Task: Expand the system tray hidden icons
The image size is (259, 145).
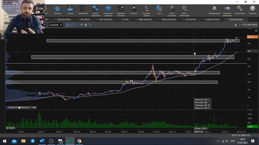Action: pos(218,141)
